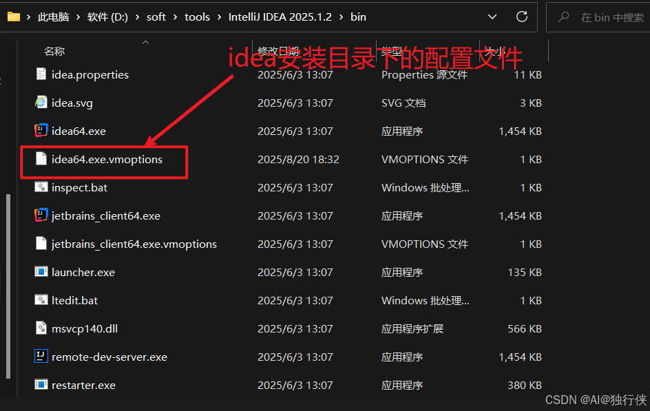Click launcher.exe program icon
Image resolution: width=650 pixels, height=411 pixels.
41,272
